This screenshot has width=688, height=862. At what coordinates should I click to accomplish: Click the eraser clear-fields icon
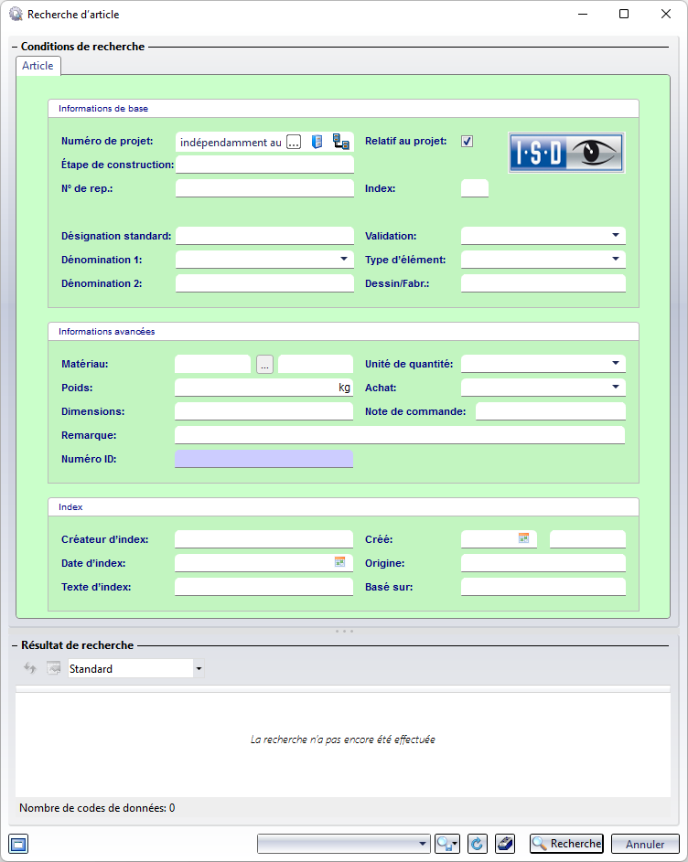505,844
